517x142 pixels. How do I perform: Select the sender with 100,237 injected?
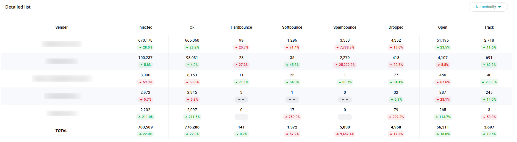[x=61, y=61]
